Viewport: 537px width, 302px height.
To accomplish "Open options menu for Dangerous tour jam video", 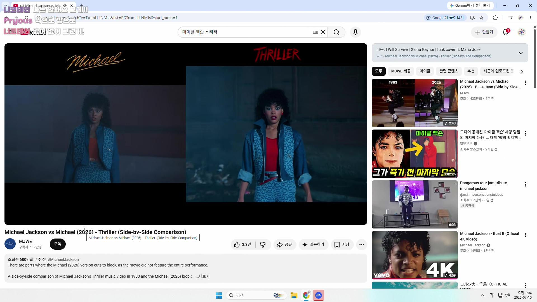I will [x=526, y=184].
